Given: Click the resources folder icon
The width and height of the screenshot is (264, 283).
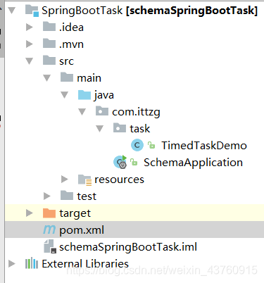Looking at the screenshot, I should (84, 180).
